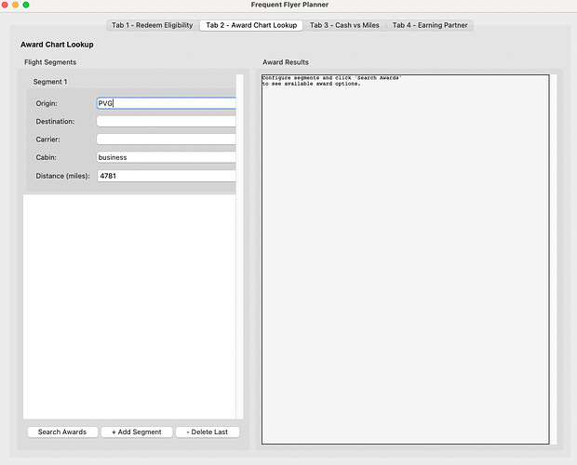Close the window with the red button
This screenshot has width=577, height=465.
coord(5,5)
